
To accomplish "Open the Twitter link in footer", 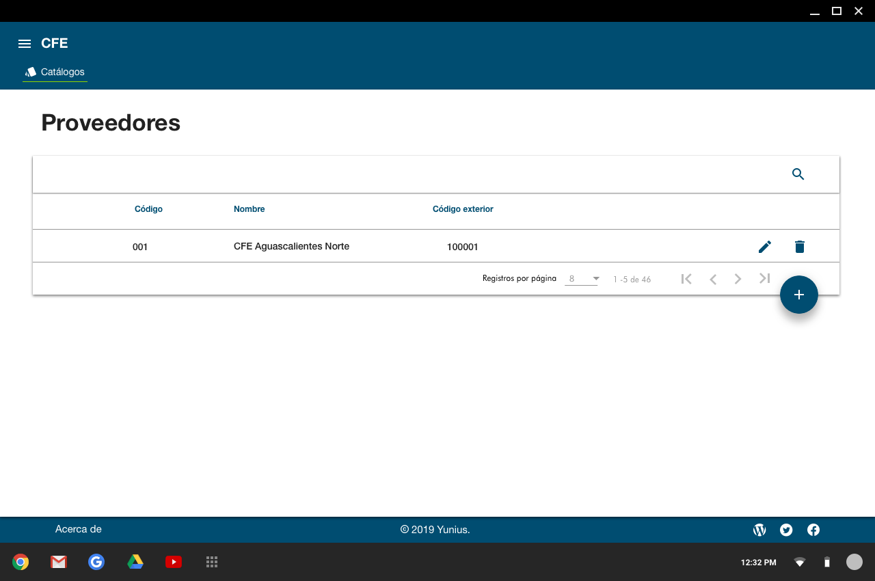I will coord(786,530).
